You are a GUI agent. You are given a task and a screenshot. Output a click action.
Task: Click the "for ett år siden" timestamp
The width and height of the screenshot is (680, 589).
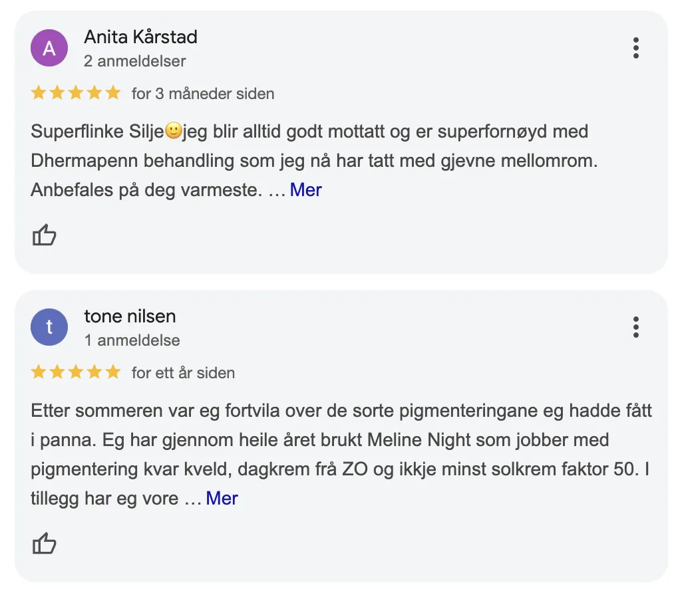(183, 373)
